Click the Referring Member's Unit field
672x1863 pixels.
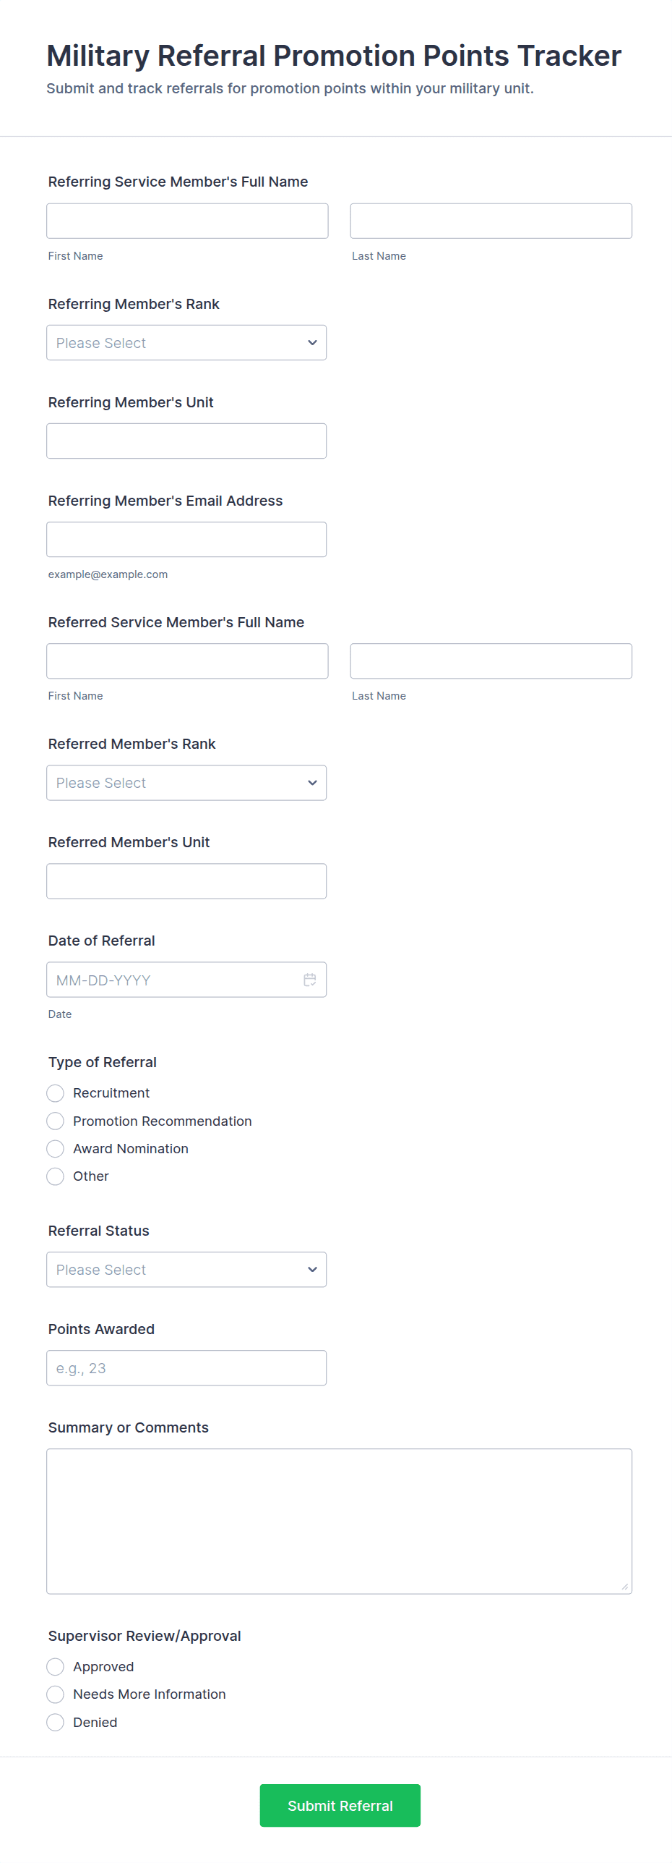point(186,441)
